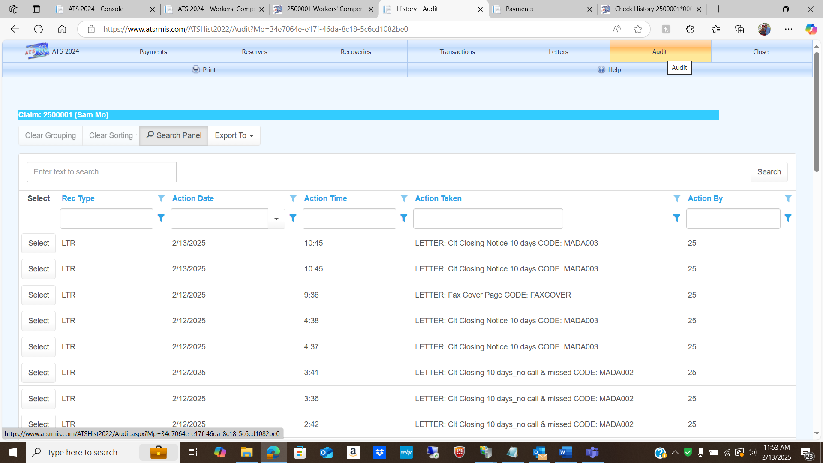
Task: Open the Action Date filter dropdown arrow
Action: tap(276, 219)
